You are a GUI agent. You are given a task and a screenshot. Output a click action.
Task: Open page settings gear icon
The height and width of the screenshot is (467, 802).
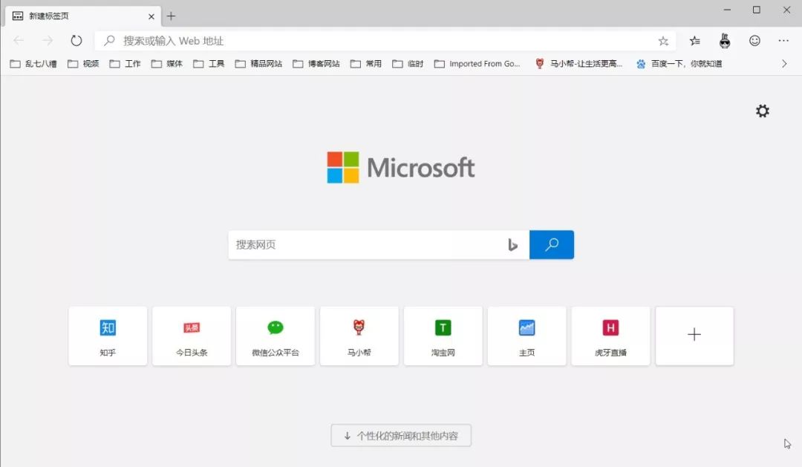tap(763, 111)
